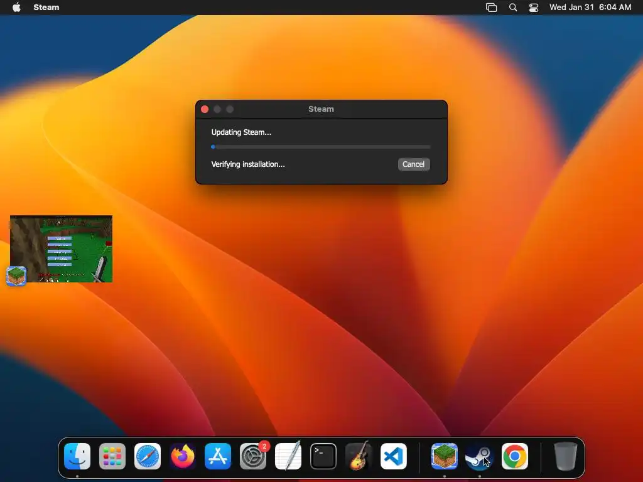Click the Steam icon in the Dock

click(x=479, y=456)
